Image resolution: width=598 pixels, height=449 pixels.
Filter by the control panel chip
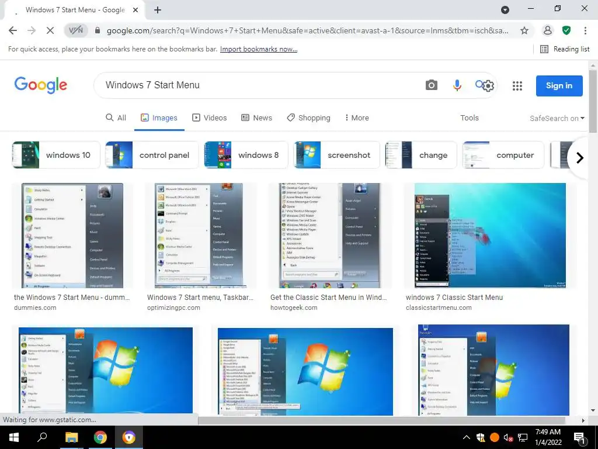[x=152, y=155]
